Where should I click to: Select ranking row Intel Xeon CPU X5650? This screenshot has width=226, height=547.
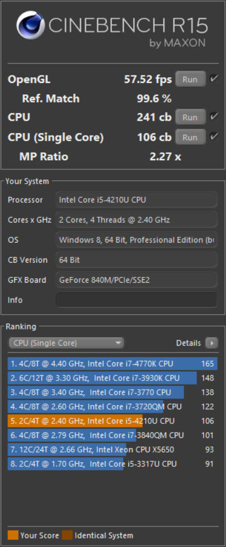click(112, 450)
